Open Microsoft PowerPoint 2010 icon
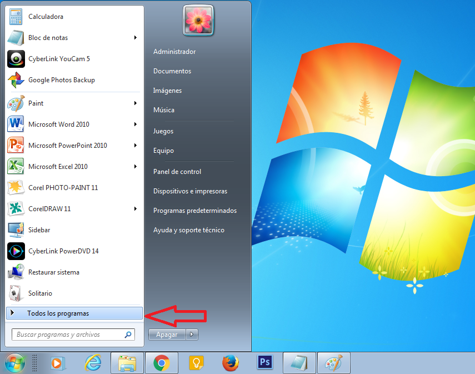 [16, 146]
